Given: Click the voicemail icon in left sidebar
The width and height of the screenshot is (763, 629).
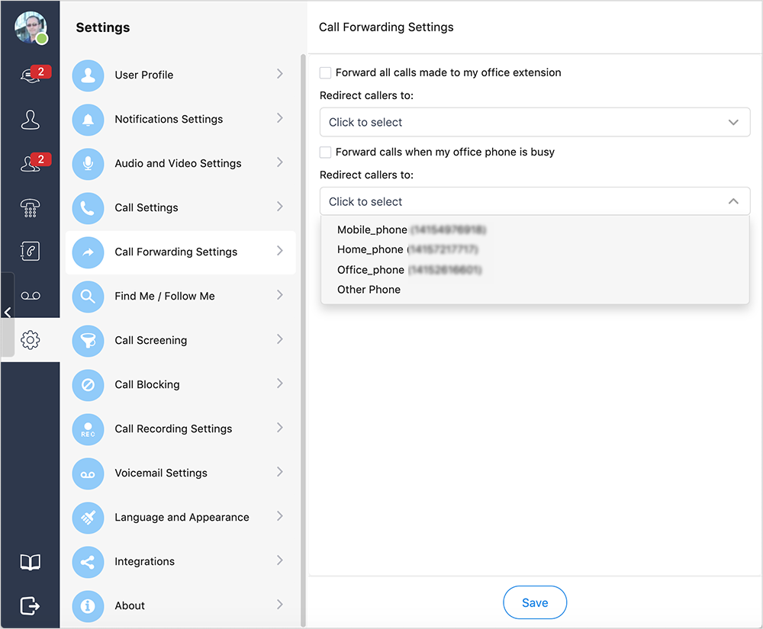Looking at the screenshot, I should point(30,296).
